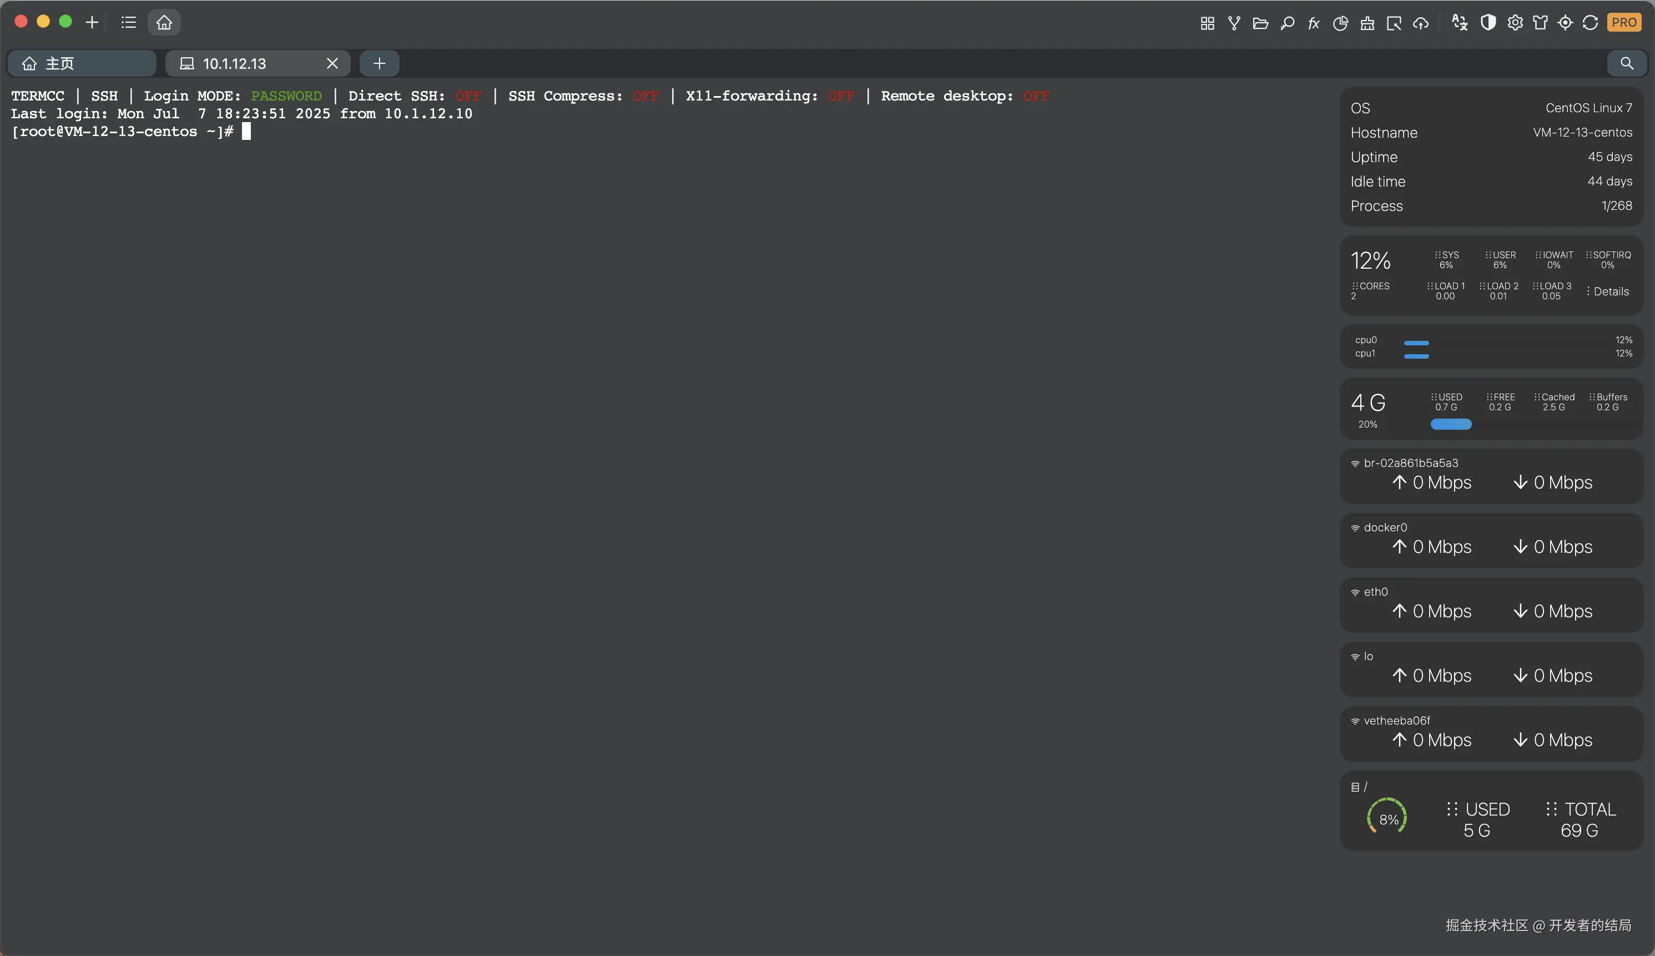
Task: Add a new tab with the plus button
Action: click(x=379, y=63)
